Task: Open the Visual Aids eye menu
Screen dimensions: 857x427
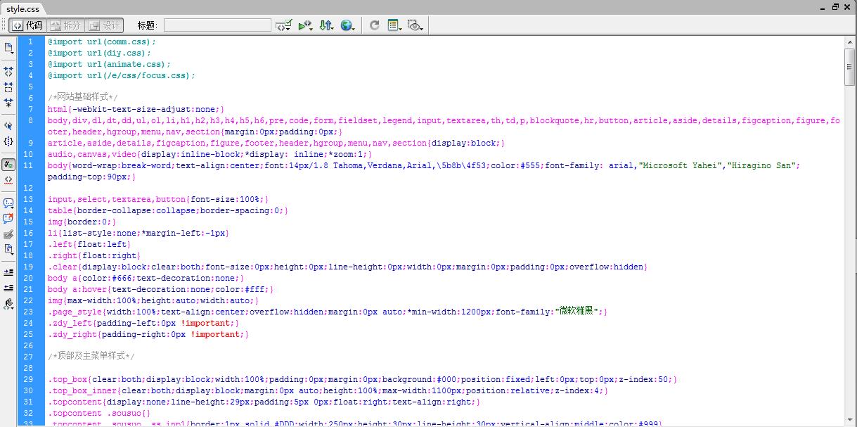Action: [x=415, y=25]
